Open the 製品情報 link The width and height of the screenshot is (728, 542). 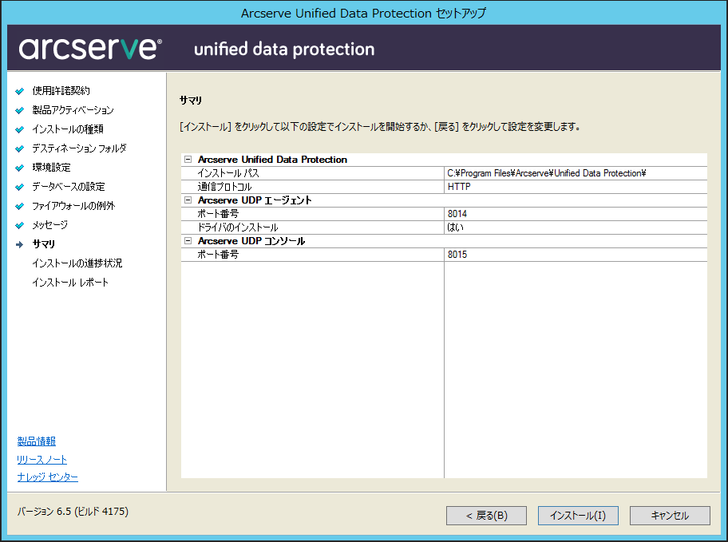pos(37,441)
